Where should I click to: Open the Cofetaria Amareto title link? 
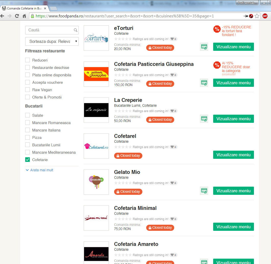pyautogui.click(x=136, y=244)
